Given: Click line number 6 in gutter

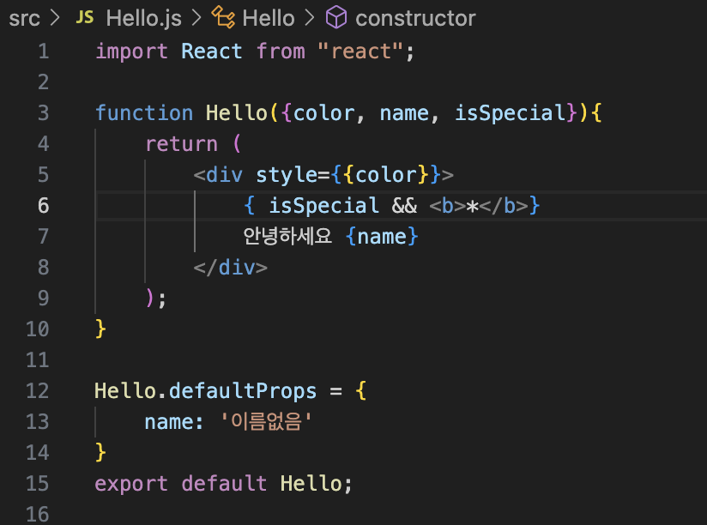Looking at the screenshot, I should [43, 206].
